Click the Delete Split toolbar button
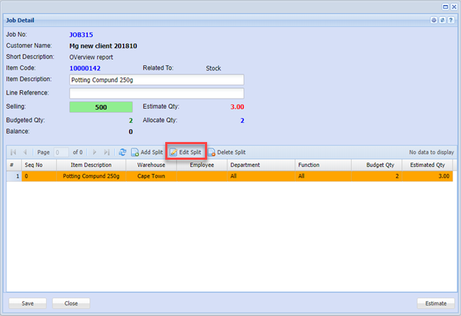461x316 pixels. [x=226, y=152]
